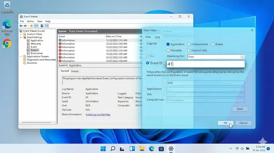
Task: Open Settings gear on the taskbar
Action: click(x=171, y=149)
